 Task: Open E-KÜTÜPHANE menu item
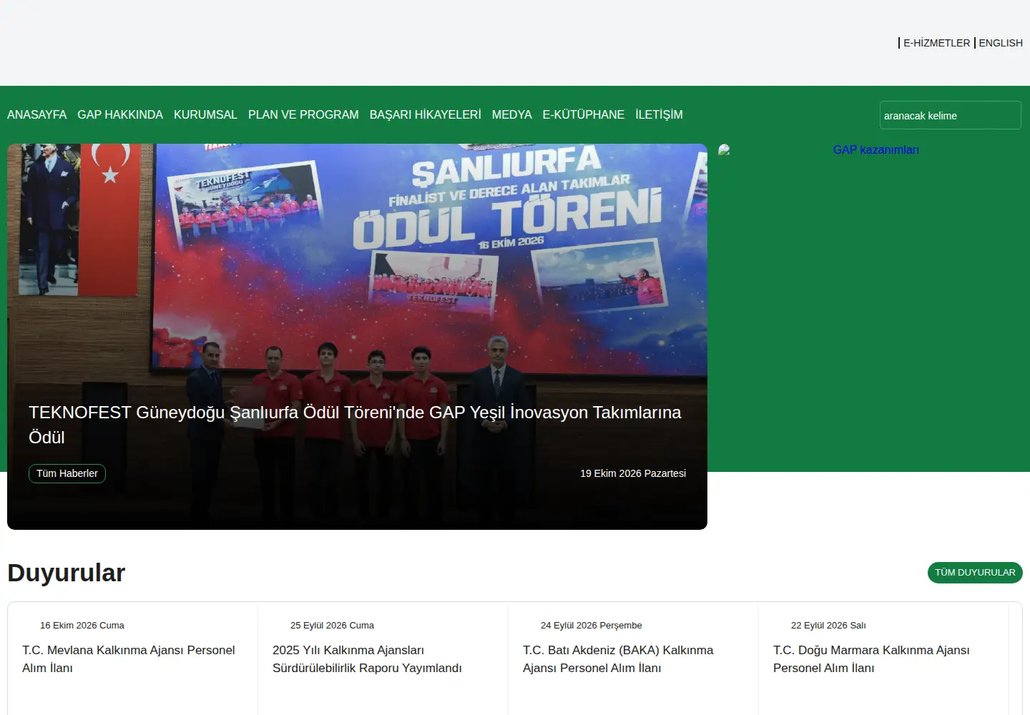click(x=583, y=114)
